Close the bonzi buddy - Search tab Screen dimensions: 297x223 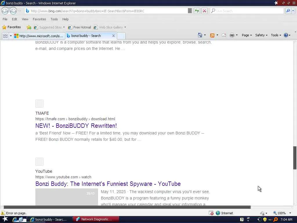113,36
